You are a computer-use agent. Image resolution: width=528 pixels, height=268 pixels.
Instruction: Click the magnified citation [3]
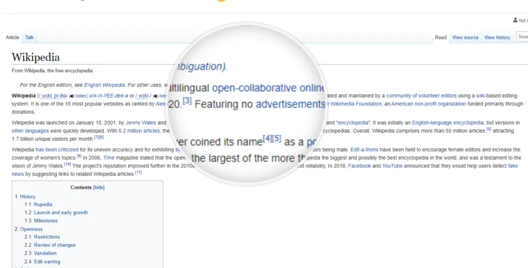(x=187, y=101)
